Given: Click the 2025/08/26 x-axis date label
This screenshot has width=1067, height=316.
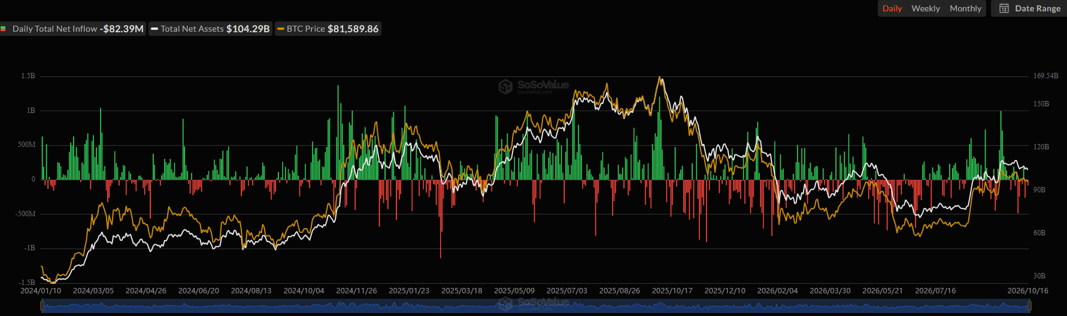Looking at the screenshot, I should coord(620,291).
